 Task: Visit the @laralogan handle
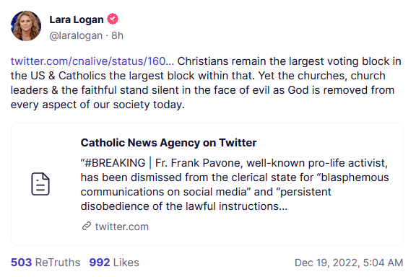pyautogui.click(x=76, y=35)
